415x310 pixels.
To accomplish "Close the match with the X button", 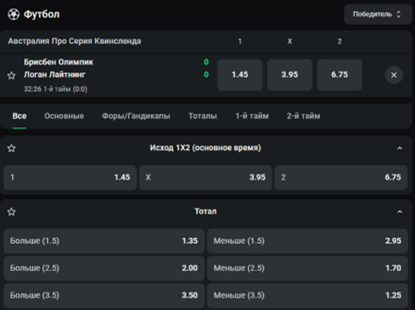I will coord(393,75).
